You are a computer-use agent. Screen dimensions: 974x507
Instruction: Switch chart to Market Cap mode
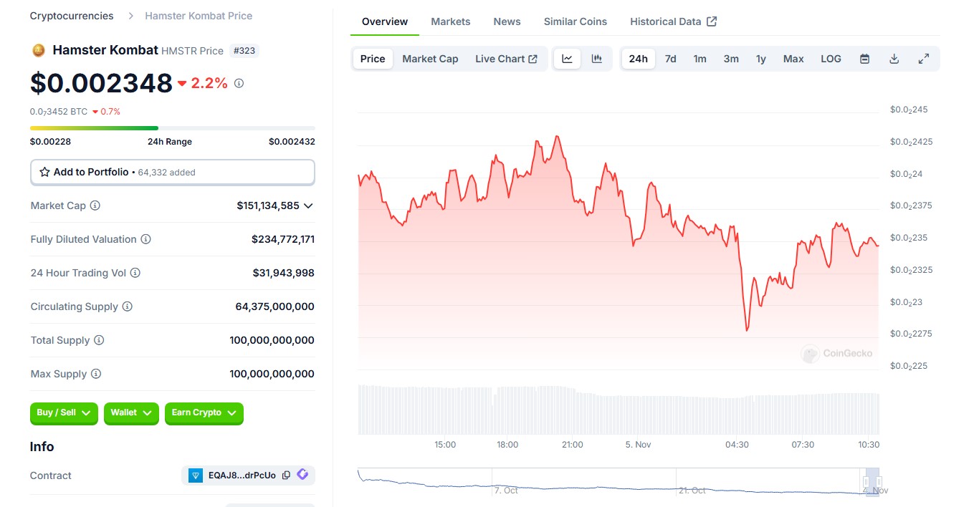tap(430, 59)
